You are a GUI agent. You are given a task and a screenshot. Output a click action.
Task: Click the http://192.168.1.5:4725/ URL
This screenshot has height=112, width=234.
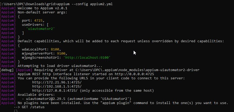57,86
